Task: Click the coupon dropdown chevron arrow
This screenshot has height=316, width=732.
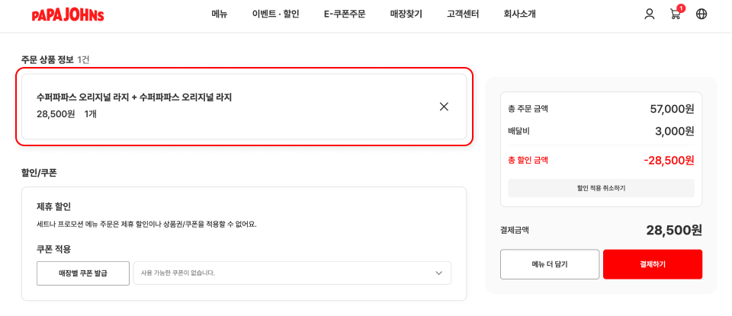Action: click(x=438, y=273)
